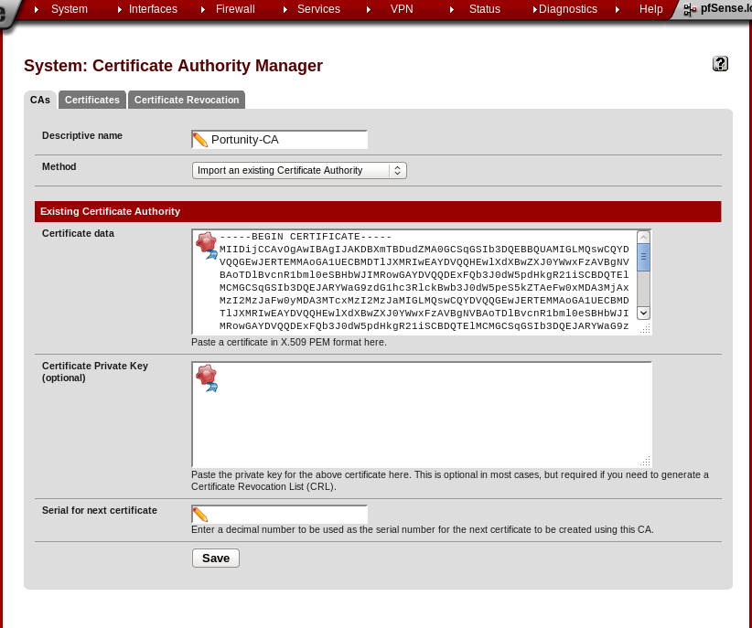
Task: Expand the System menu
Action: tap(69, 9)
